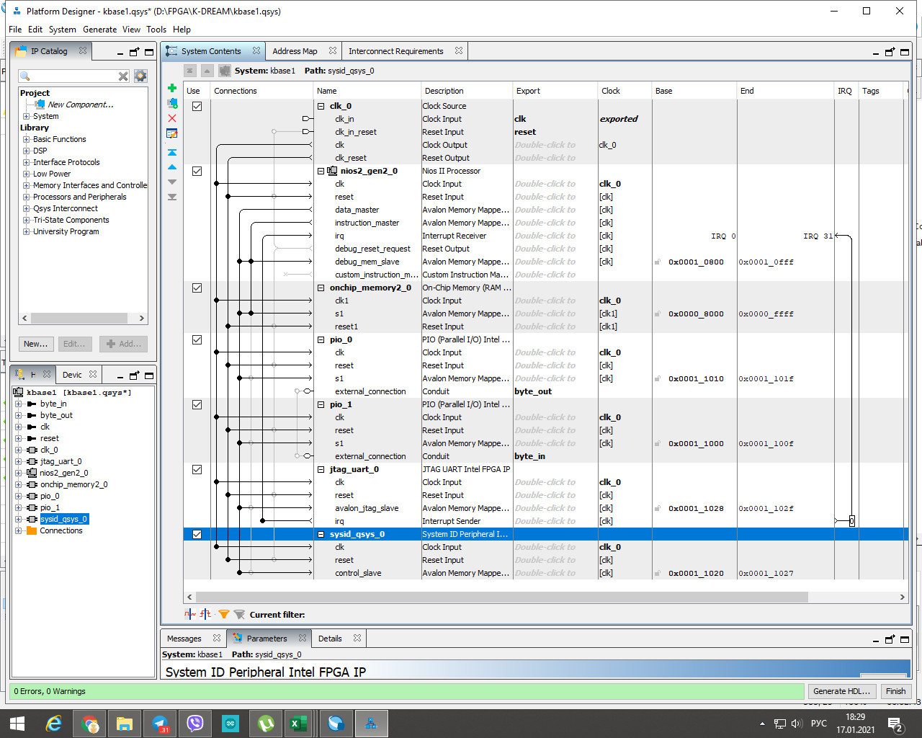Click the New... button in IP Catalog

click(36, 344)
